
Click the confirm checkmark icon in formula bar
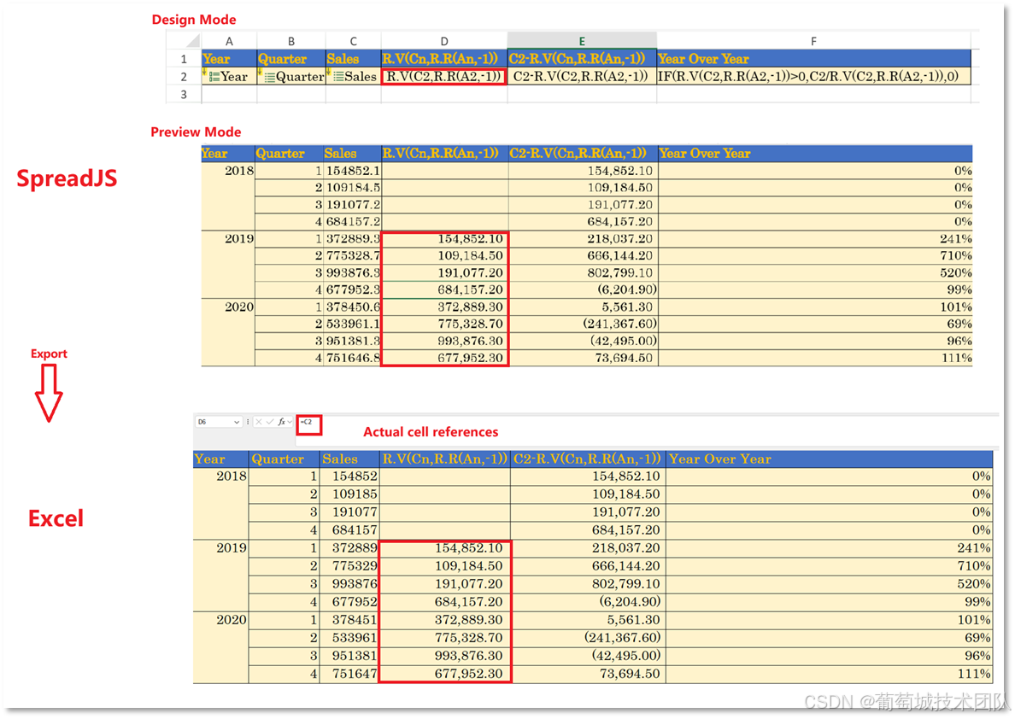point(270,422)
